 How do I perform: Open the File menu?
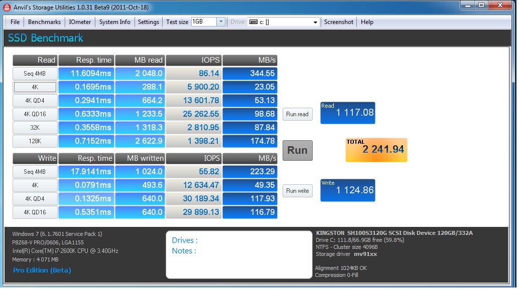[15, 22]
